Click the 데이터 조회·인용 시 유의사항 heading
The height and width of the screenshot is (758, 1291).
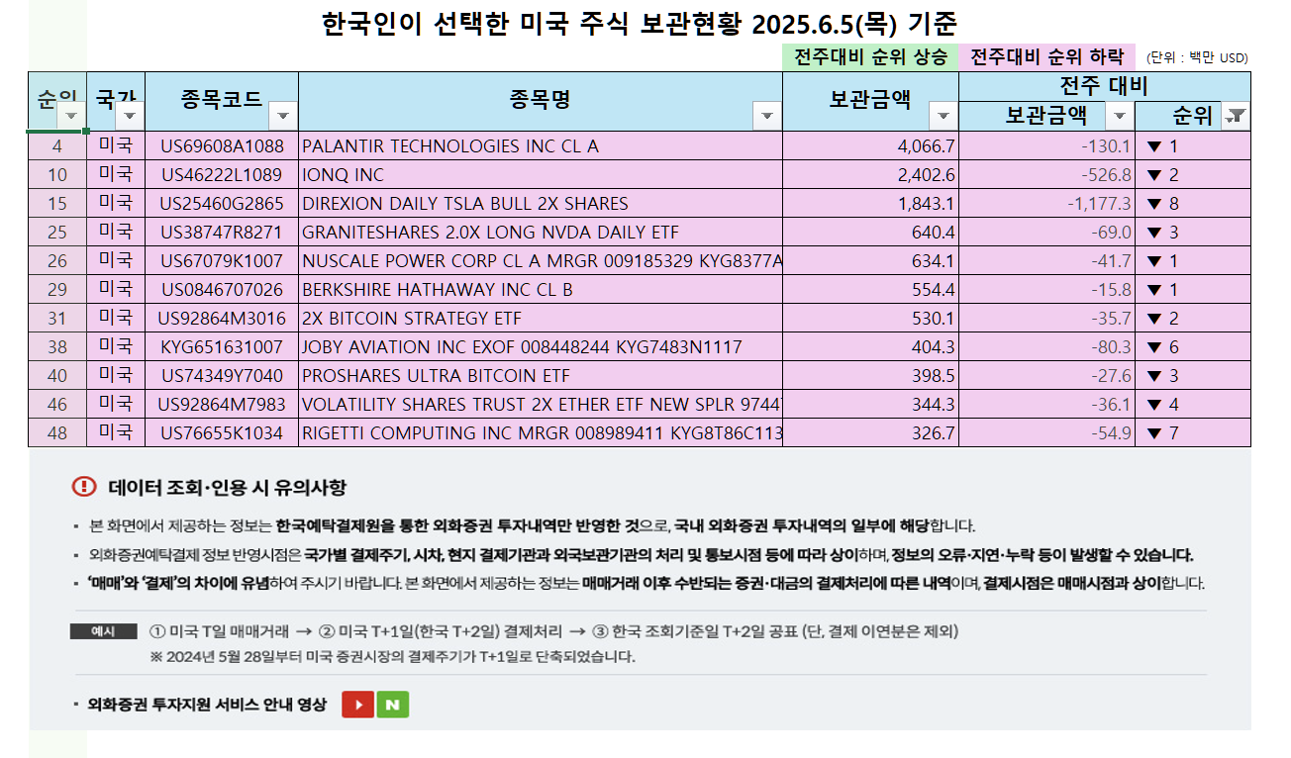[228, 488]
